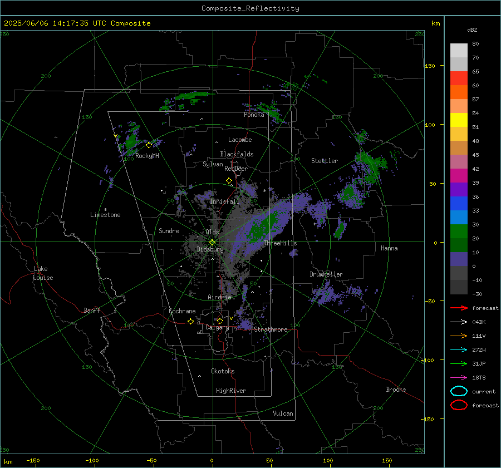This screenshot has width=501, height=468.
Task: Click the Lacombe town label
Action: 240,140
